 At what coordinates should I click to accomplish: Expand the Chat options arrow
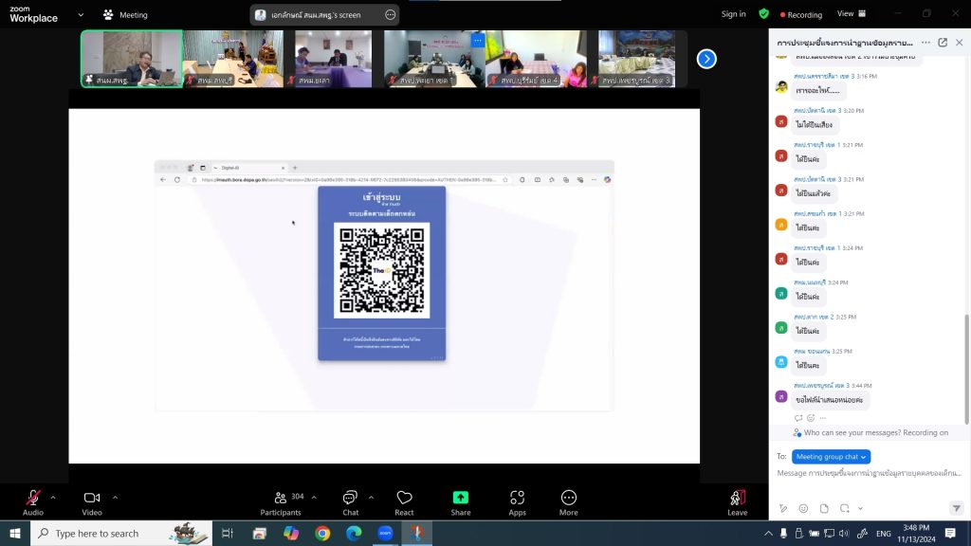click(x=371, y=497)
